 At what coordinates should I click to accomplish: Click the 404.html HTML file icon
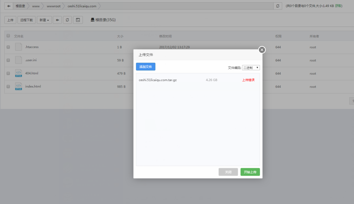tap(18, 73)
